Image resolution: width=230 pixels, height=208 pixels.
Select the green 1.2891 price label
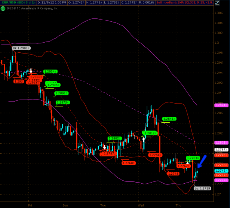pos(62,93)
